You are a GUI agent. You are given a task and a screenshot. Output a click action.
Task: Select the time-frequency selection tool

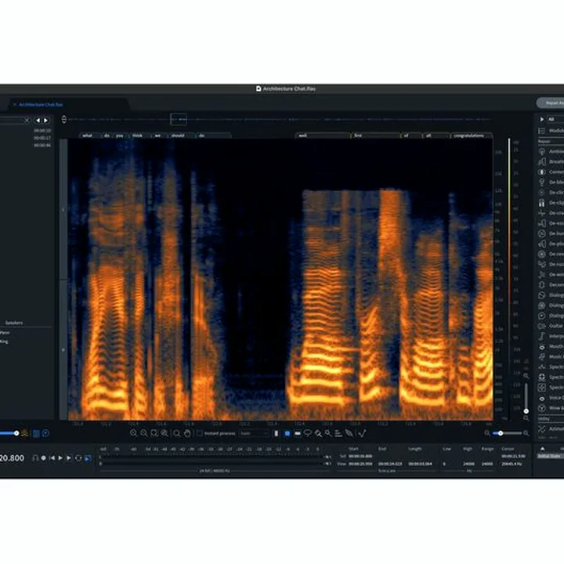click(x=287, y=433)
